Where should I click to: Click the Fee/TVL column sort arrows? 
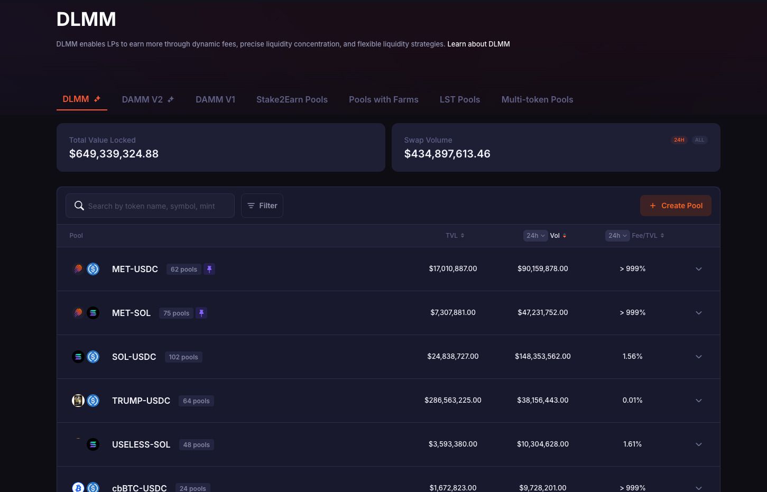click(662, 236)
